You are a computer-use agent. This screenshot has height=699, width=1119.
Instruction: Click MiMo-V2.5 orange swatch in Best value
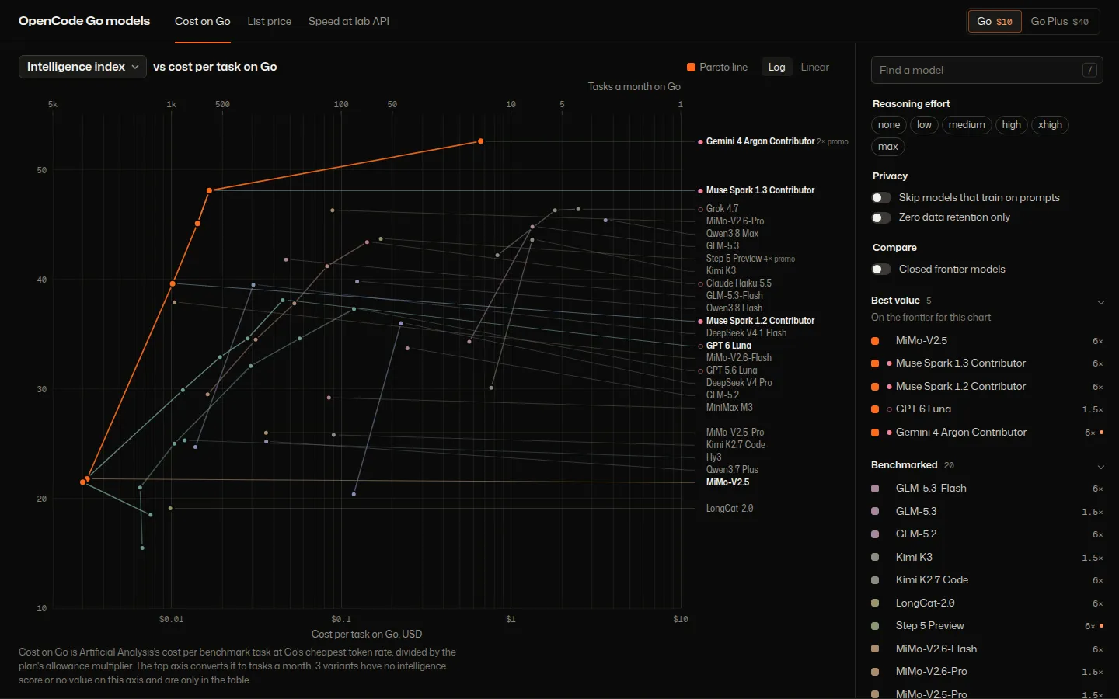pyautogui.click(x=875, y=341)
